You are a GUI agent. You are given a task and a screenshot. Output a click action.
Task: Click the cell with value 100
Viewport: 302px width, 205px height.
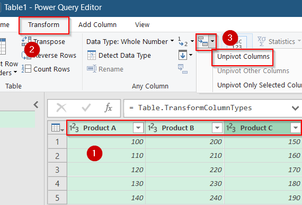[x=106, y=141]
